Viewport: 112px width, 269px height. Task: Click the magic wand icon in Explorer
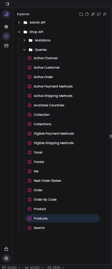pos(93,14)
